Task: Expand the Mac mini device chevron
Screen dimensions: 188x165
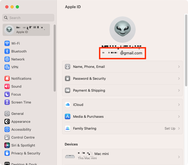Action: click(179, 157)
